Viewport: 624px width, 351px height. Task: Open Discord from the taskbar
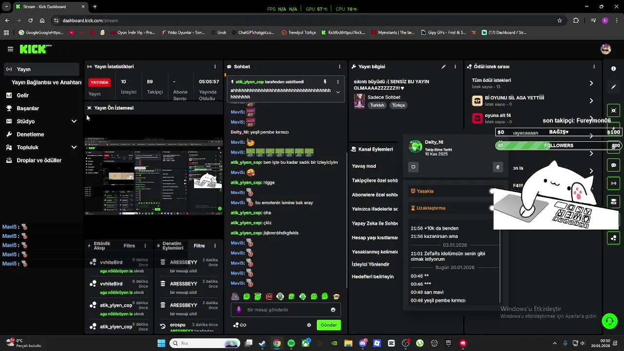point(363,343)
